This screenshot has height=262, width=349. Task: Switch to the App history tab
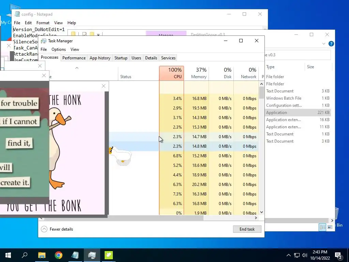point(100,58)
